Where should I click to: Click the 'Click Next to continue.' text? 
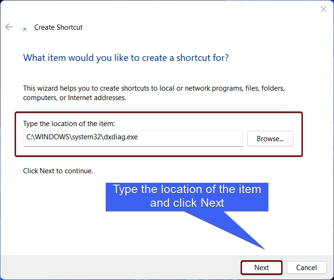(58, 171)
